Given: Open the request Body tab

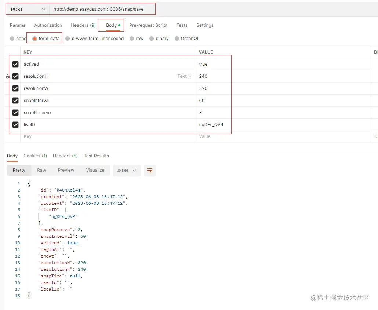Looking at the screenshot, I should tap(113, 25).
